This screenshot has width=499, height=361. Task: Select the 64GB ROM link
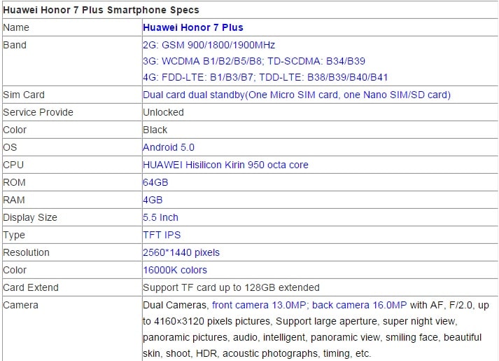155,182
